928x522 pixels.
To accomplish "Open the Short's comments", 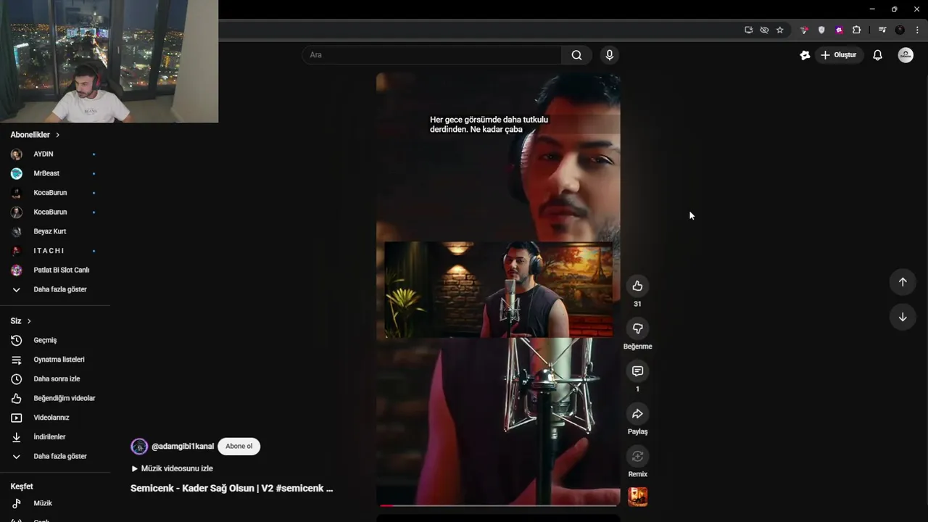I will [x=637, y=371].
